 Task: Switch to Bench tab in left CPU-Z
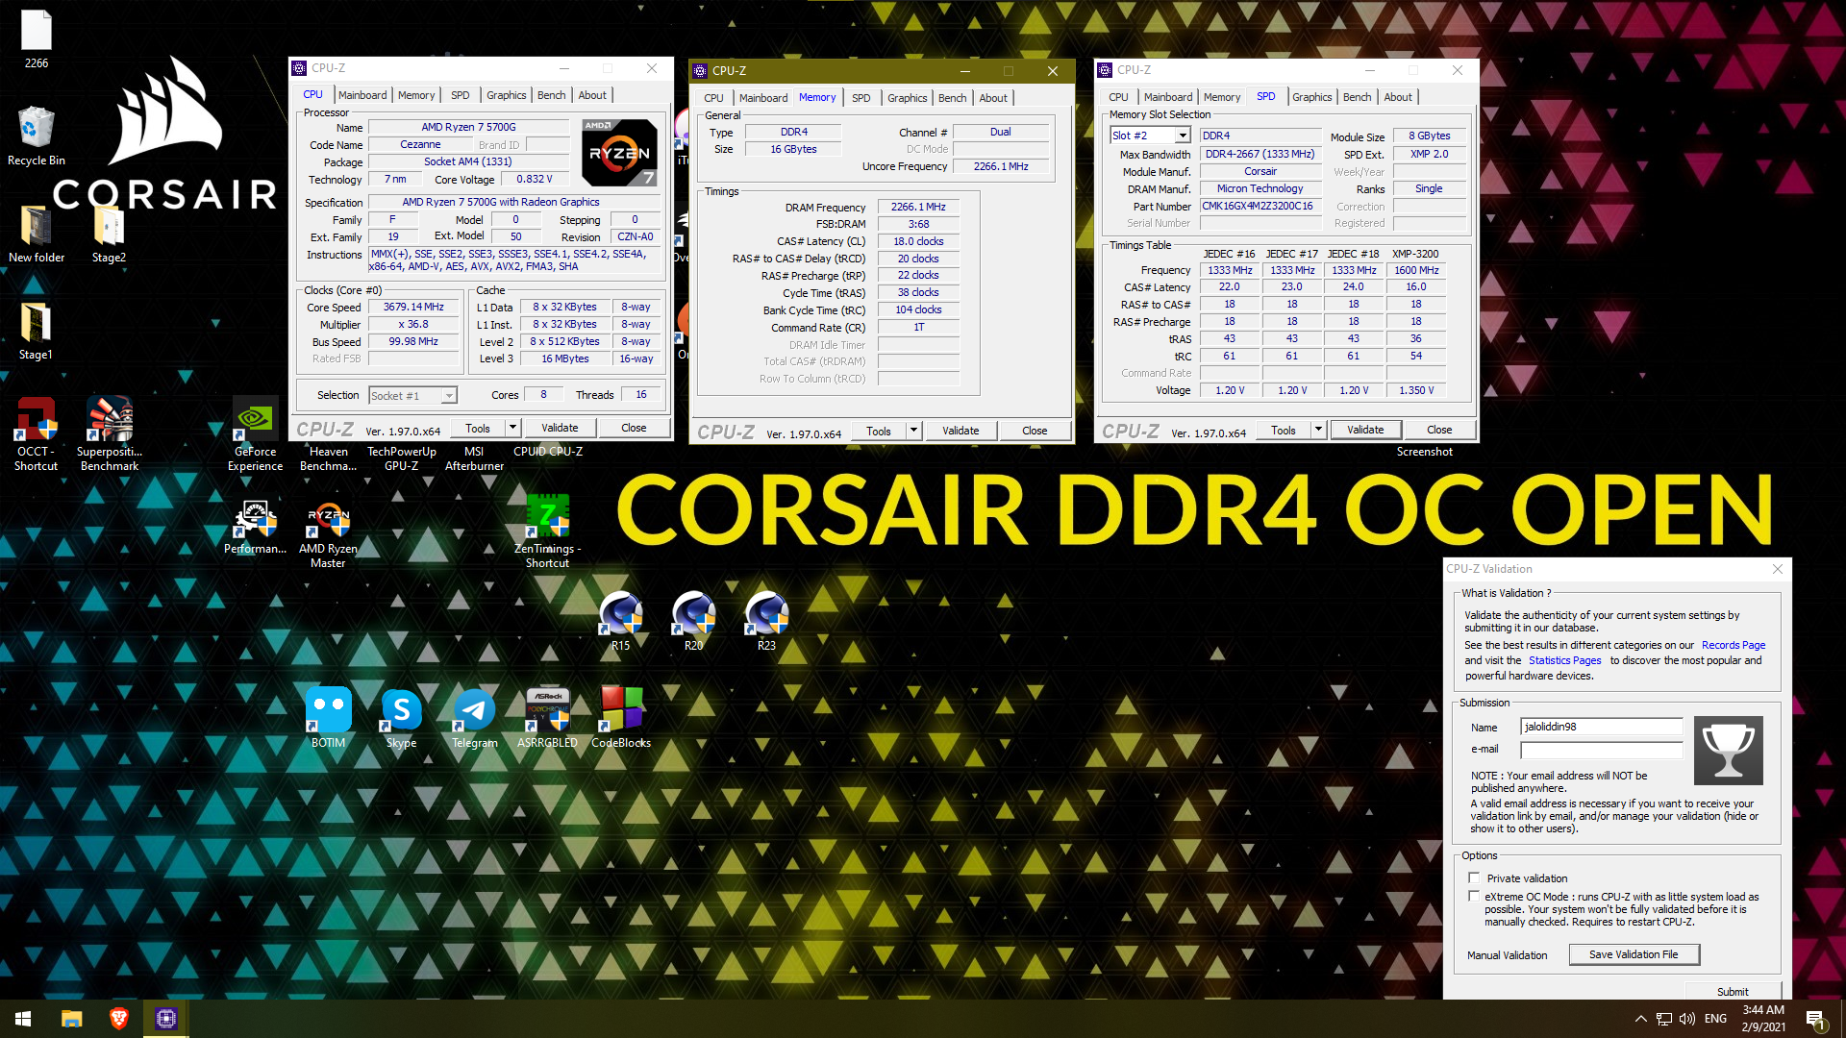point(551,95)
